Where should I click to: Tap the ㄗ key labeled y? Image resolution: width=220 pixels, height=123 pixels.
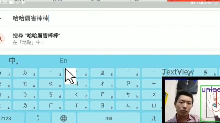(x=128, y=84)
